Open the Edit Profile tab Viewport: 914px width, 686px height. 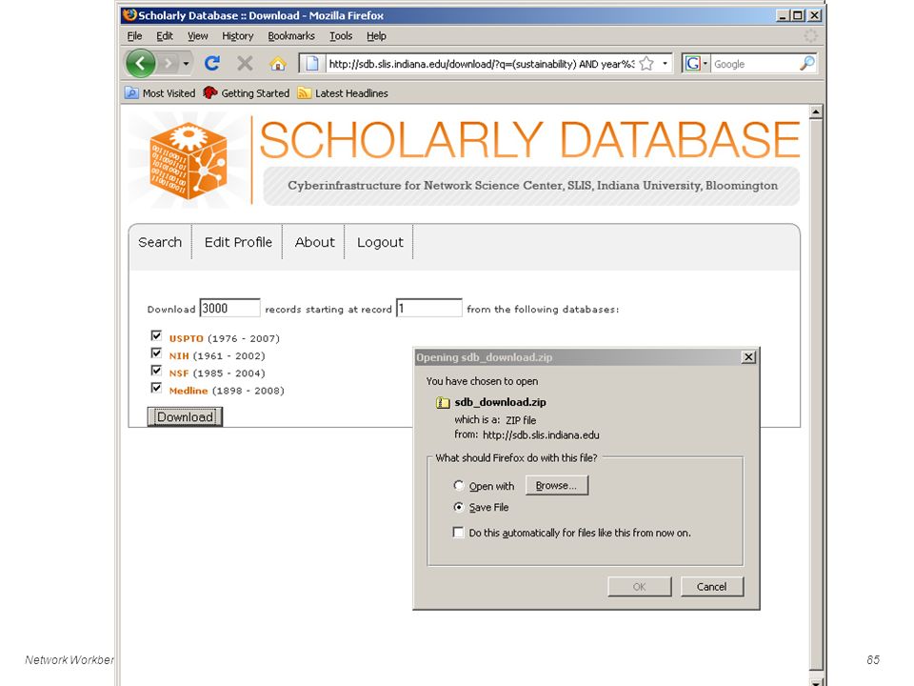coord(238,242)
